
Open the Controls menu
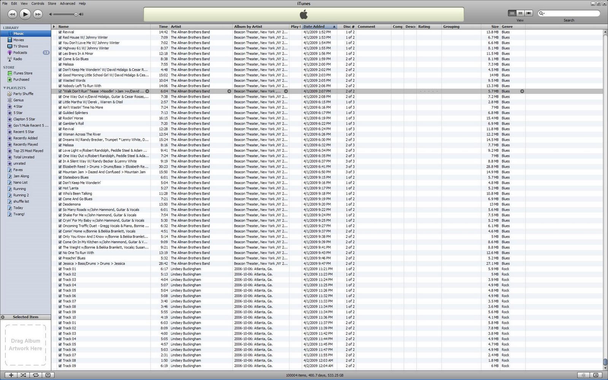(38, 3)
